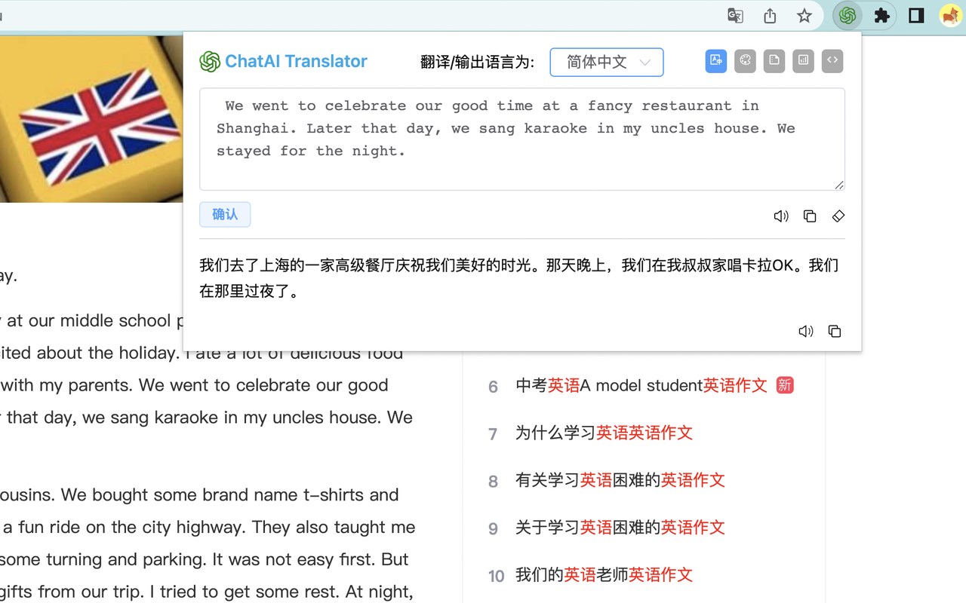Toggle the browser side panel
This screenshot has width=966, height=603.
click(x=916, y=15)
